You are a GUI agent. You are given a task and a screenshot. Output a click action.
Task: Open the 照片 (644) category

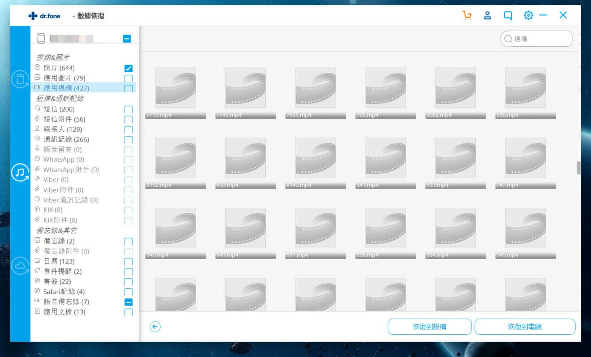coord(59,68)
